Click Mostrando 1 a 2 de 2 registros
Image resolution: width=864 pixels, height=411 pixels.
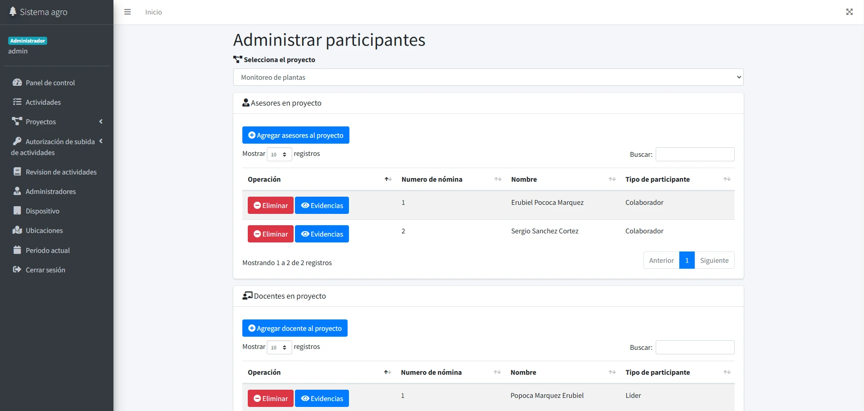(287, 263)
